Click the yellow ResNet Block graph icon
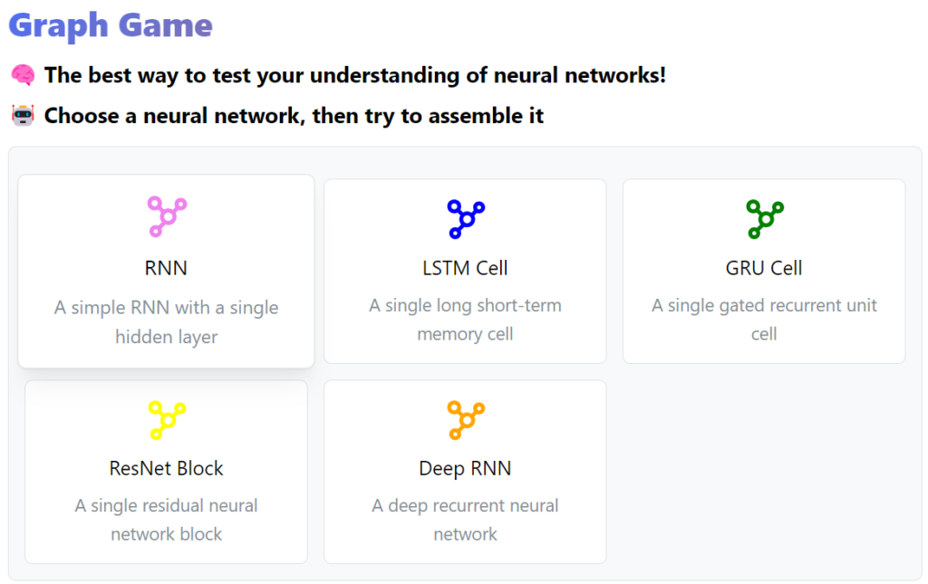This screenshot has width=928, height=584. [167, 420]
